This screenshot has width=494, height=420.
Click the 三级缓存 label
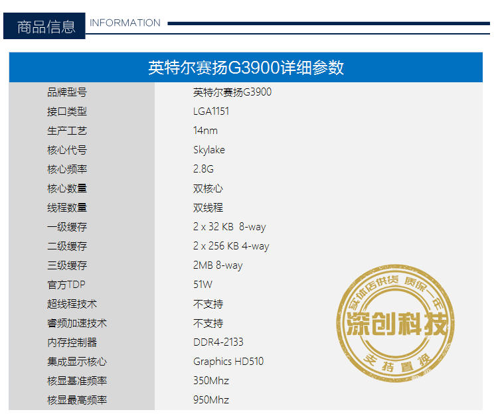(67, 265)
